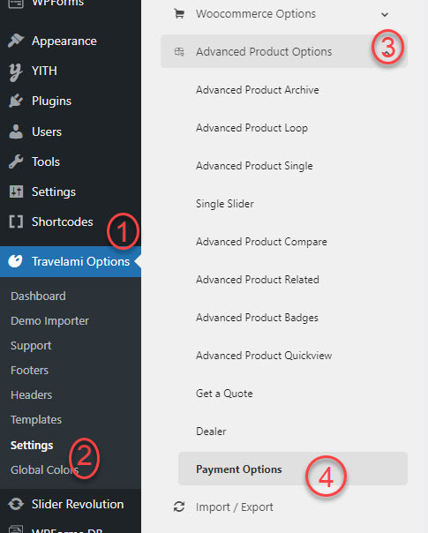Open the Get a Quote settings
Viewport: 428px width, 533px height.
(224, 394)
